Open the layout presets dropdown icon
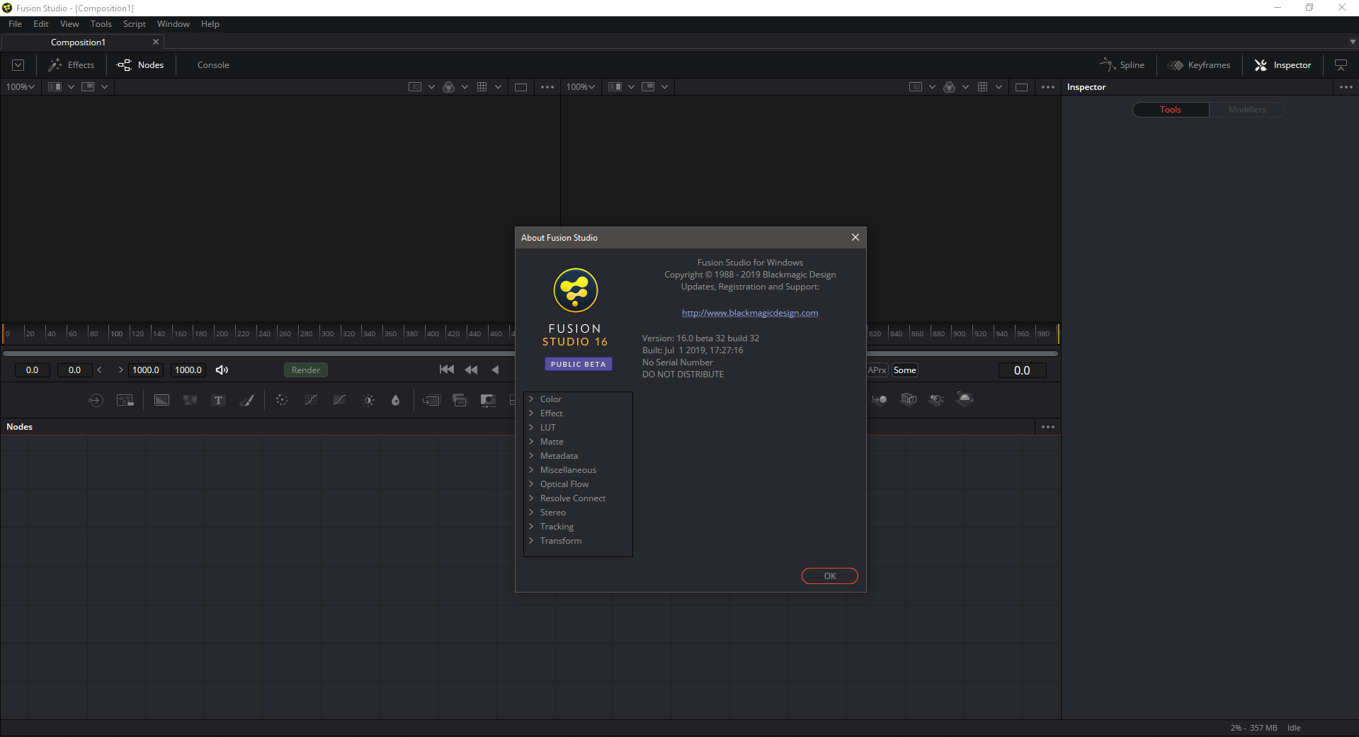 18,65
